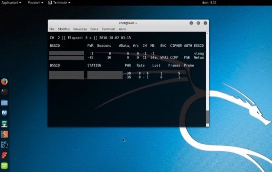Launch Metasploit from the dock
This screenshot has width=272, height=172.
pyautogui.click(x=4, y=113)
